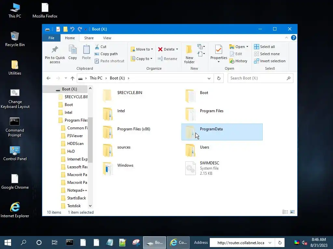Create a New folder
The width and height of the screenshot is (333, 249).
pyautogui.click(x=189, y=54)
